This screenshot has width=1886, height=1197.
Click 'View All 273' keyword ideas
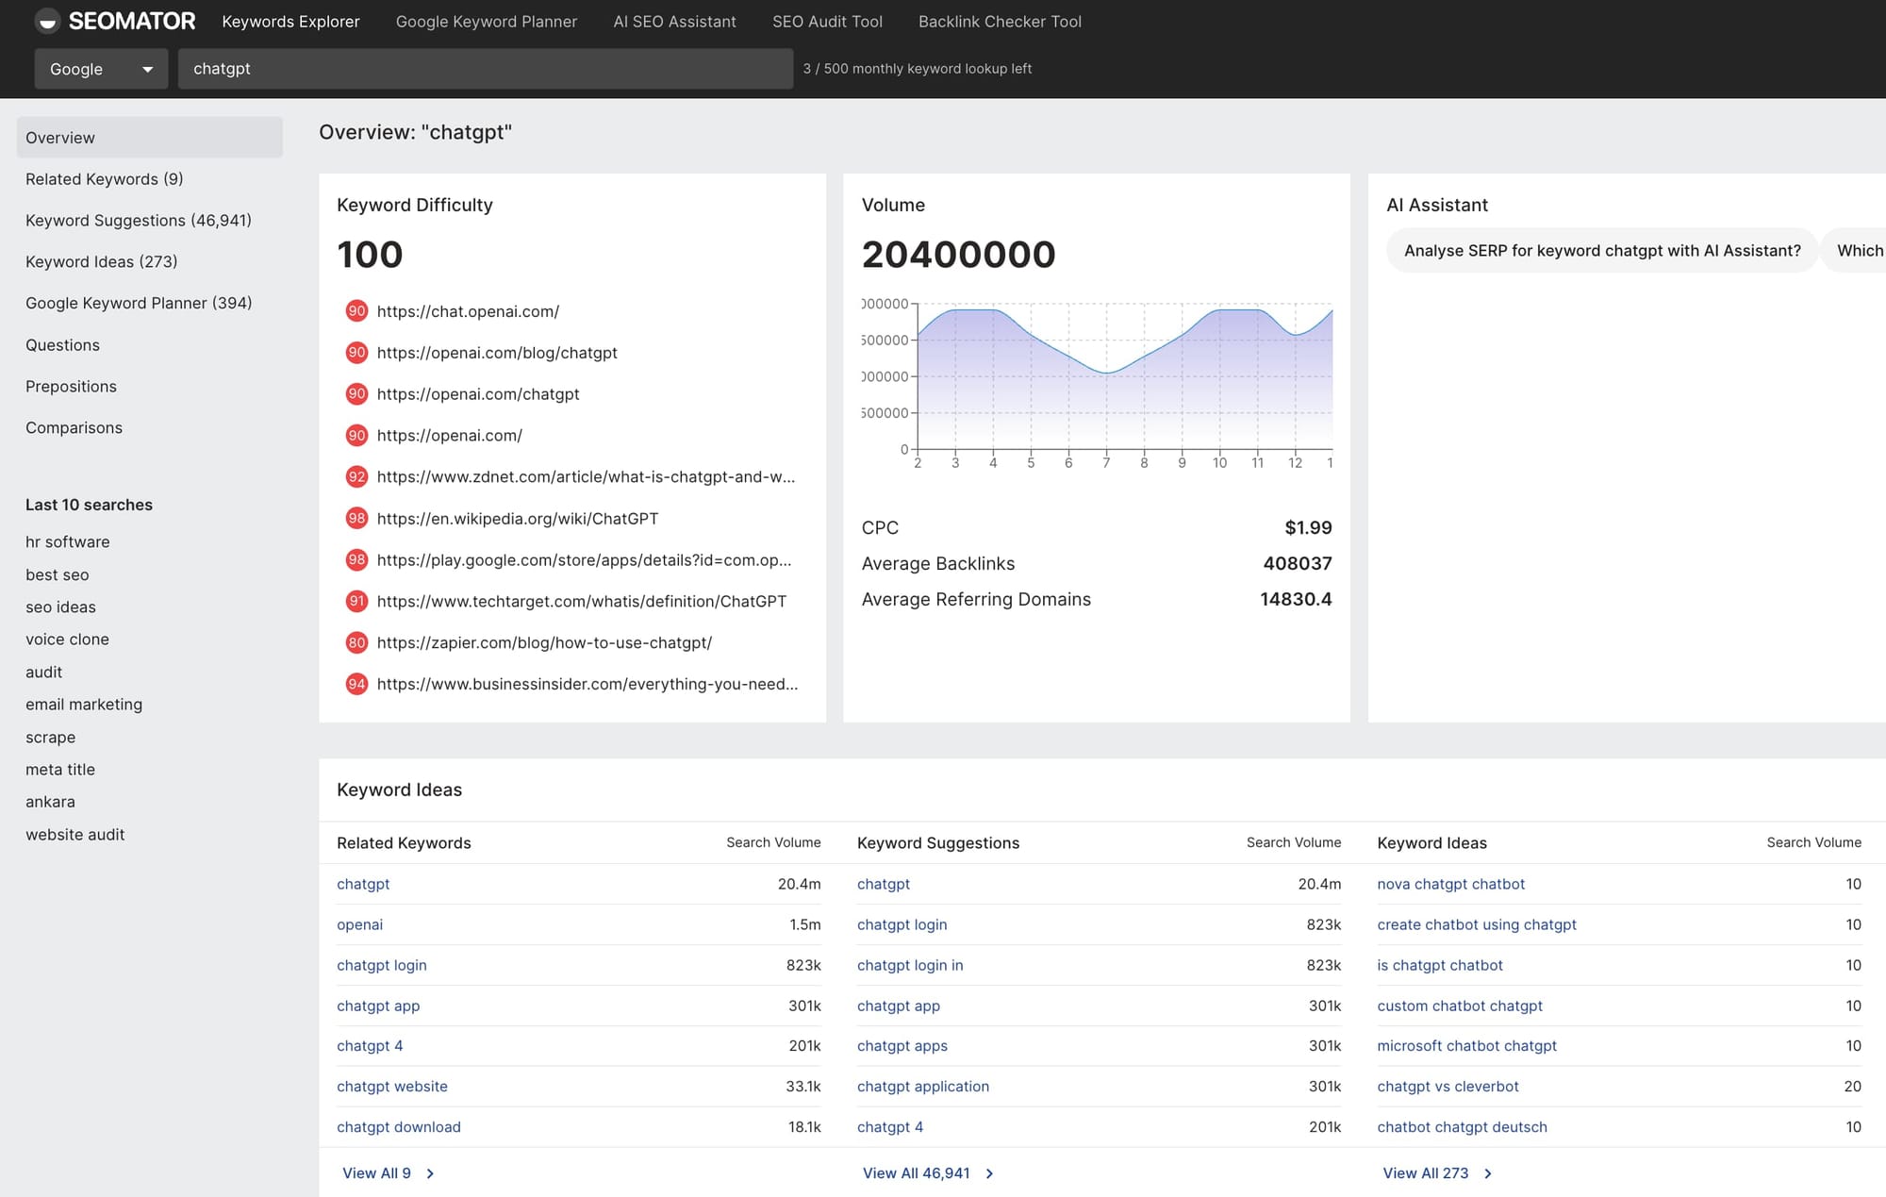pyautogui.click(x=1425, y=1173)
